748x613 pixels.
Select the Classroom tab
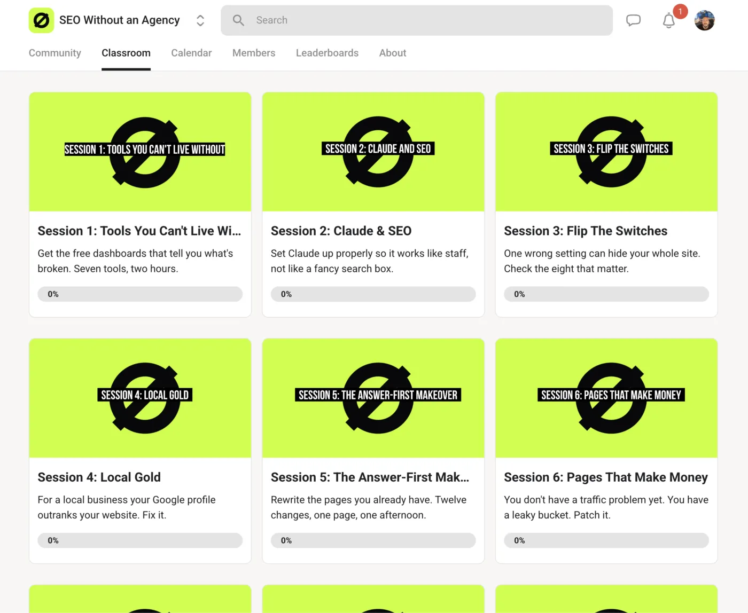(x=126, y=53)
